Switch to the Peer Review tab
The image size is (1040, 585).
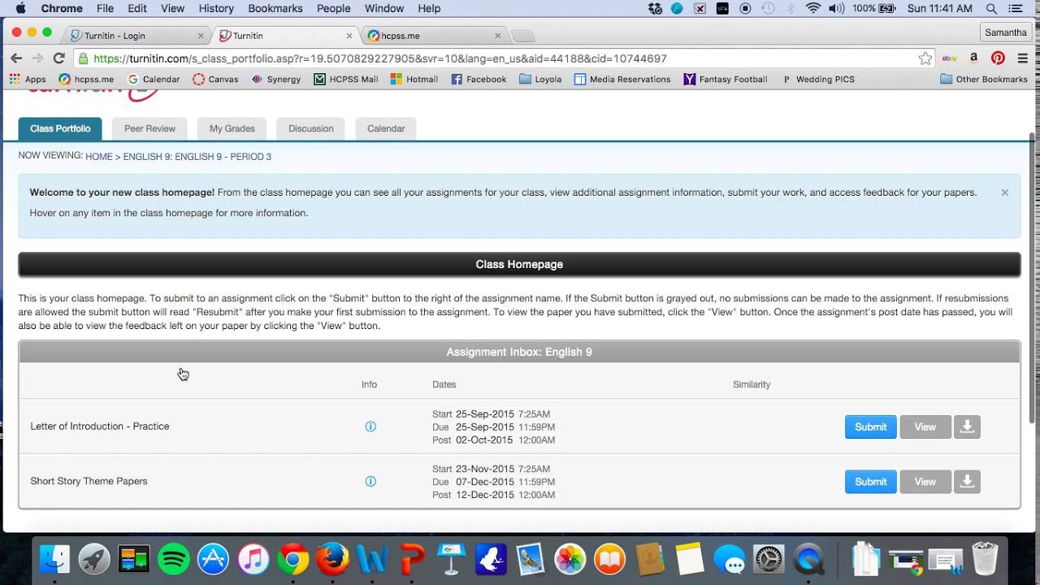(149, 128)
